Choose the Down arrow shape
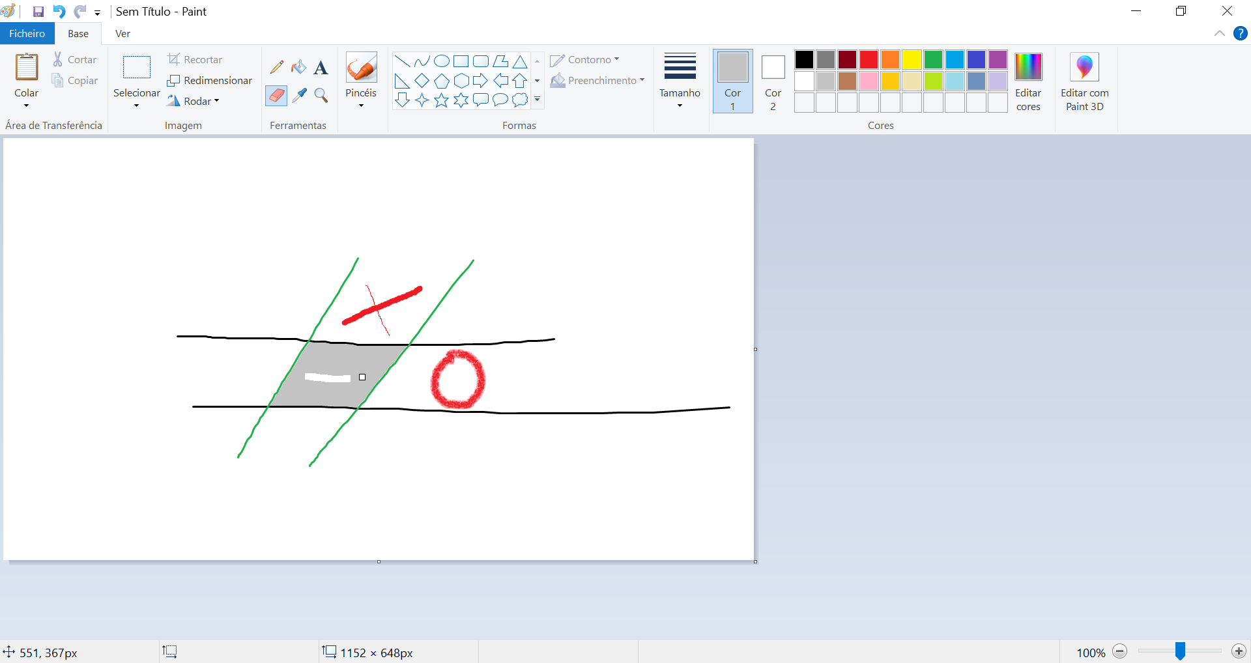 click(x=403, y=100)
